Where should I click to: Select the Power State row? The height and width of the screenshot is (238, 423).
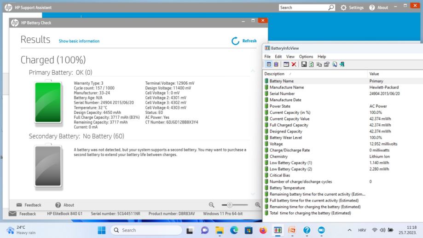(343, 106)
